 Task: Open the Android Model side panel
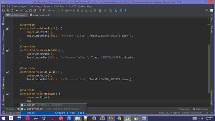pos(212,97)
